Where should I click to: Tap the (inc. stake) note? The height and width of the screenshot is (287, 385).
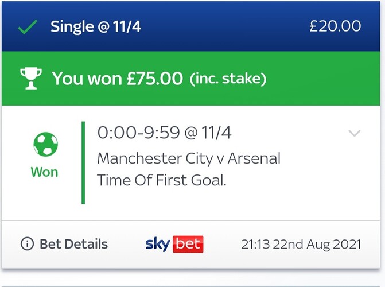(x=228, y=79)
